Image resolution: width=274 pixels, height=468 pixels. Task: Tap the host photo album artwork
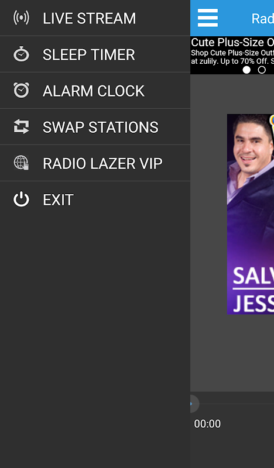coord(251,214)
